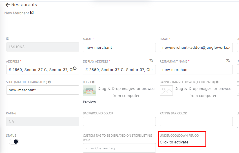This screenshot has width=239, height=153.
Task: Open the Rating Bar Color picker field
Action: coord(196,121)
